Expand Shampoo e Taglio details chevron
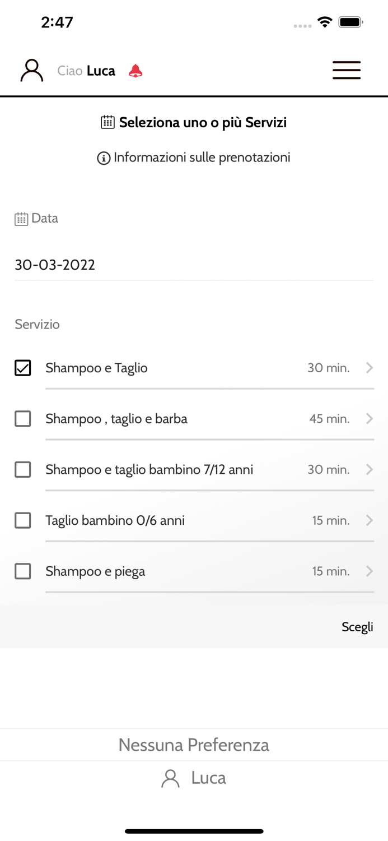388x841 pixels. (370, 368)
